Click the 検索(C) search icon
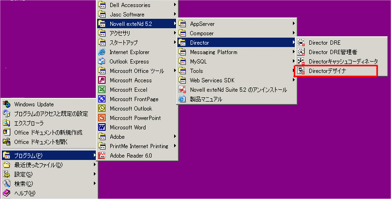The image size is (391, 199). [x=7, y=184]
